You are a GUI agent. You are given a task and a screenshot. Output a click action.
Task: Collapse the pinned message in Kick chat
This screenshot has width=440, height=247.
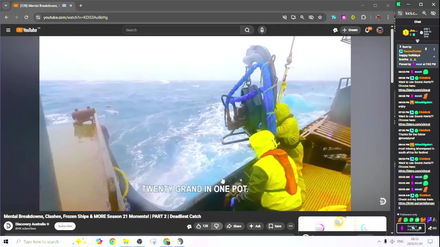(x=434, y=57)
